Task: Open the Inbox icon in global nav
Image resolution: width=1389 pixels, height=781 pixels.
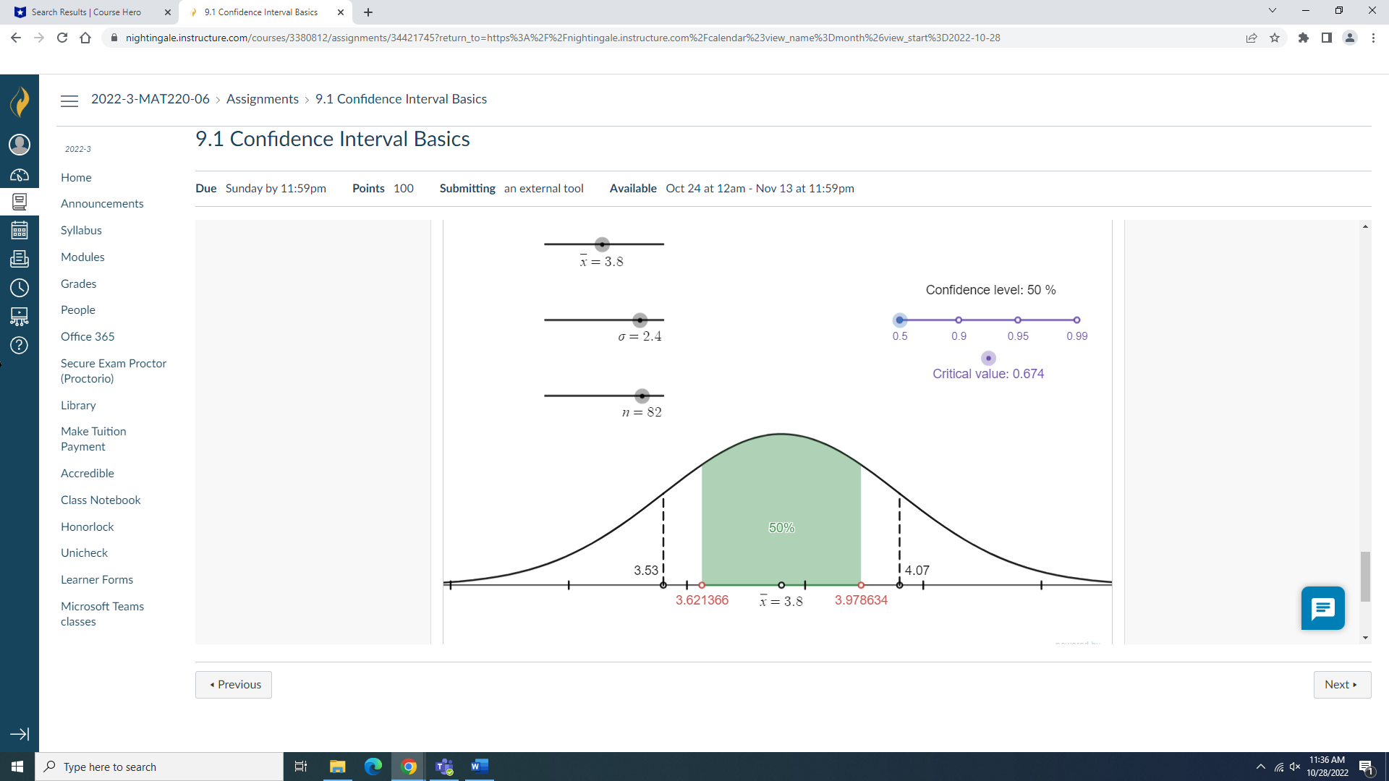Action: click(x=20, y=259)
